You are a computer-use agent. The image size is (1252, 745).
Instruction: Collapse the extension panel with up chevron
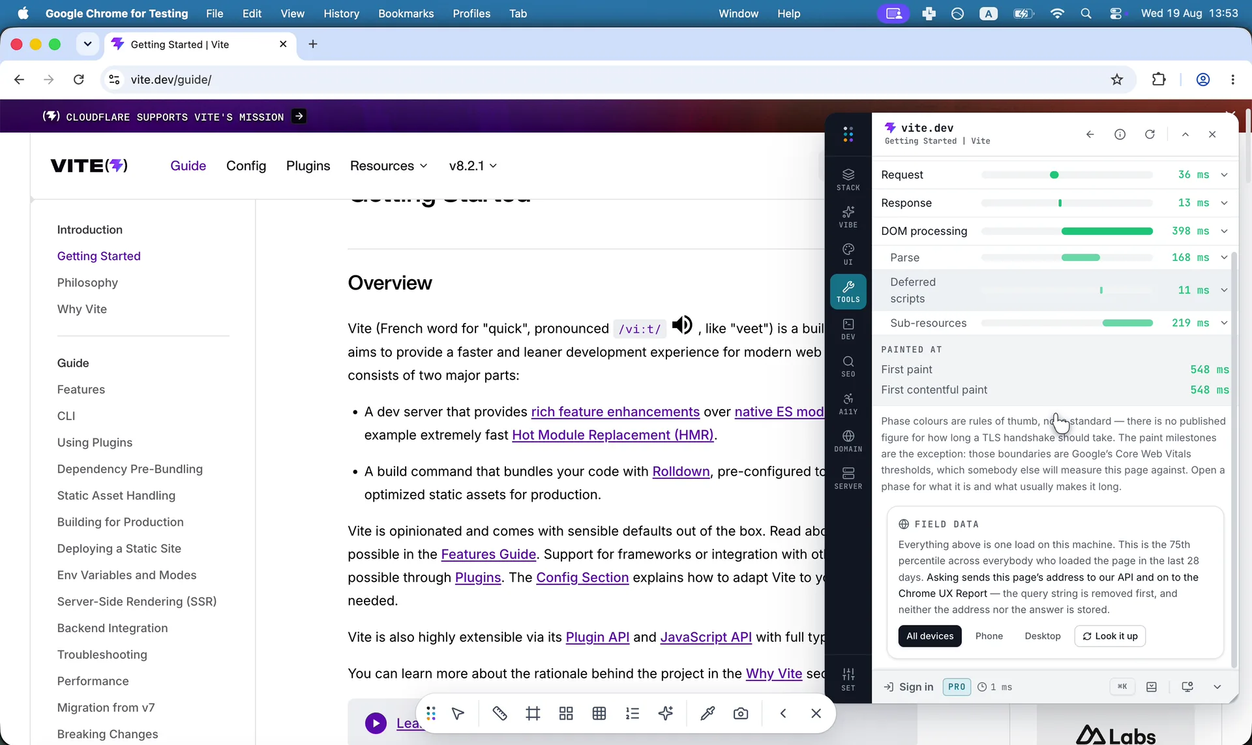tap(1185, 134)
